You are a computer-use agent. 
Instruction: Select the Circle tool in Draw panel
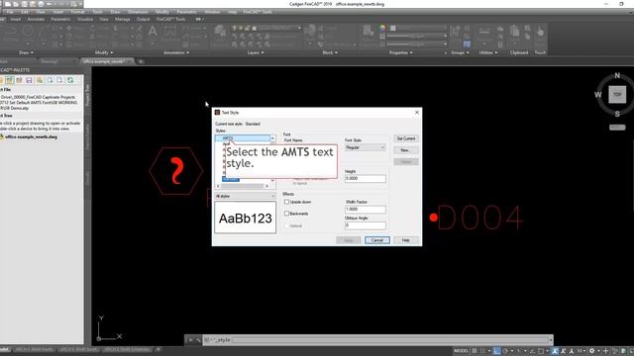[28, 31]
